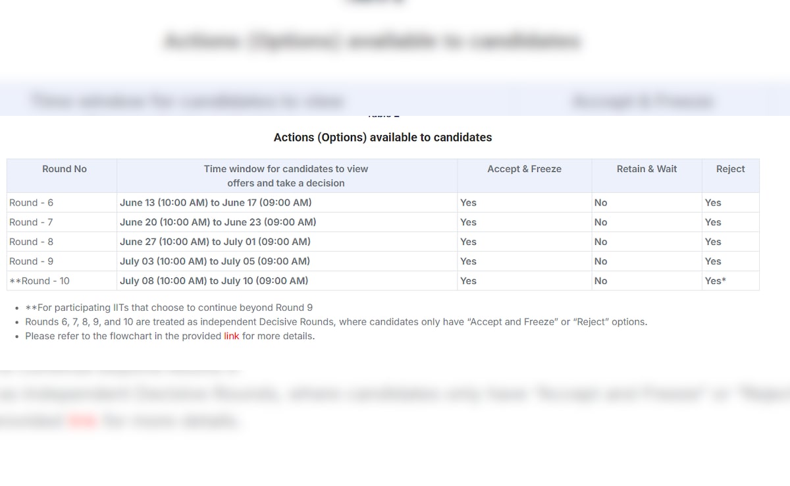Select the 'Reject' column header
Image resolution: width=790 pixels, height=486 pixels.
(x=730, y=169)
